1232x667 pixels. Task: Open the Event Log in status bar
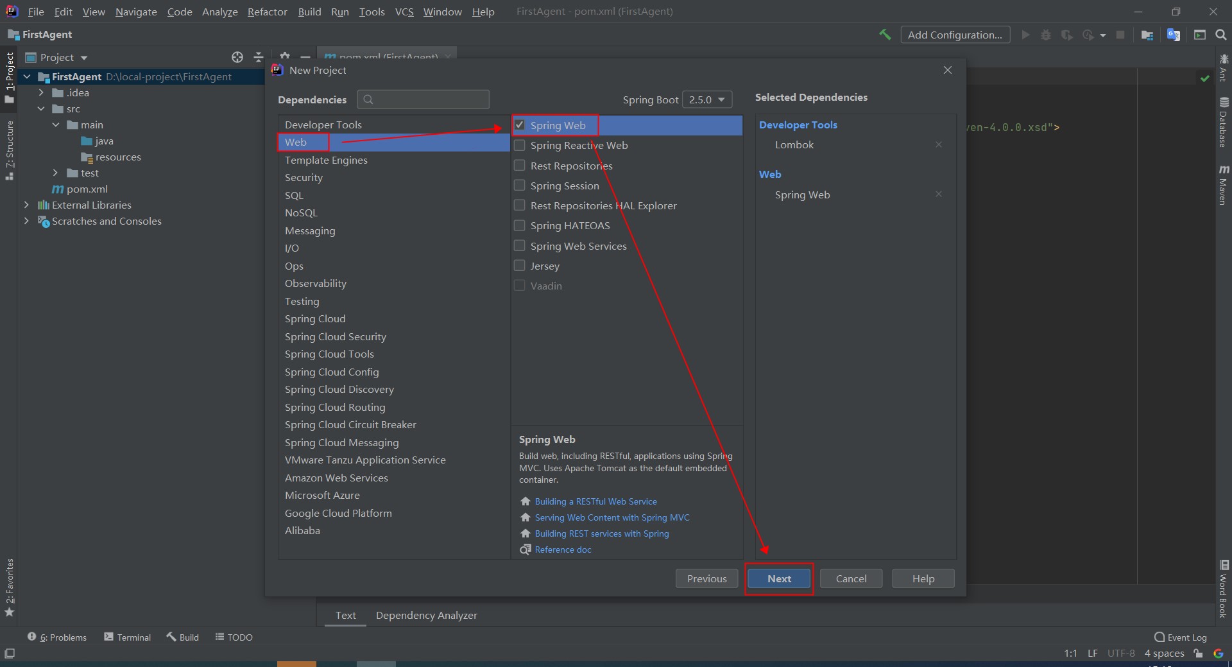(1180, 637)
